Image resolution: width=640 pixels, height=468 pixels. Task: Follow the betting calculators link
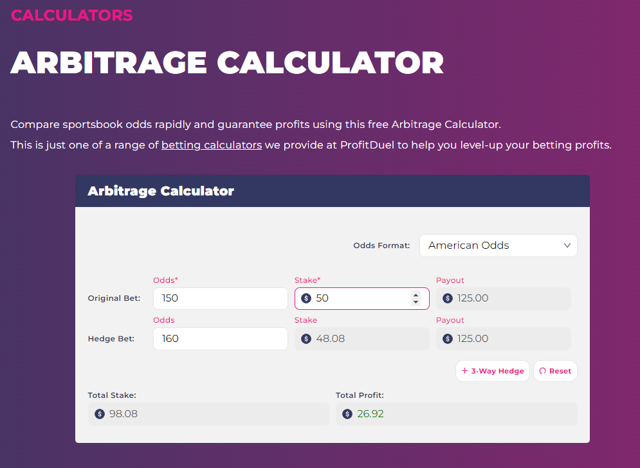(x=211, y=145)
